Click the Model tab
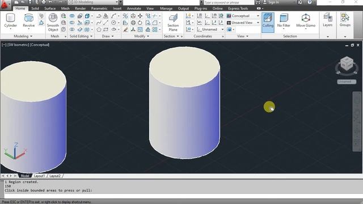This screenshot has height=204, width=363. (x=25, y=176)
